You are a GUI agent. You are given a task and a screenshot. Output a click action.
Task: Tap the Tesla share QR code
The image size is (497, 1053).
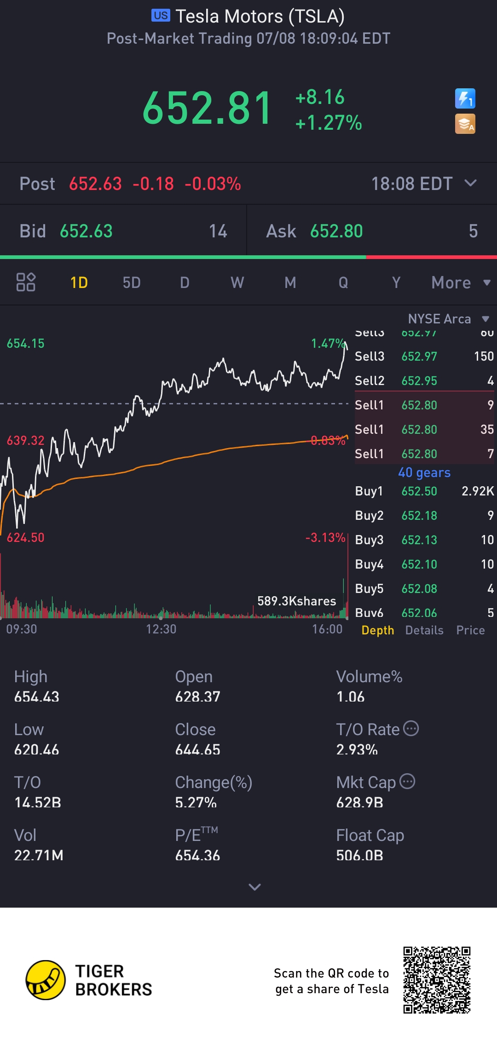coord(437,980)
